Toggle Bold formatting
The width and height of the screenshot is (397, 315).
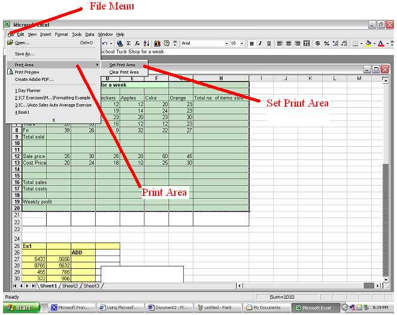[x=251, y=44]
